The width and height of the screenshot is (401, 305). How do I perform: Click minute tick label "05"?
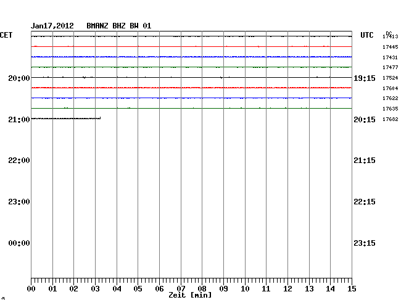click(x=138, y=289)
